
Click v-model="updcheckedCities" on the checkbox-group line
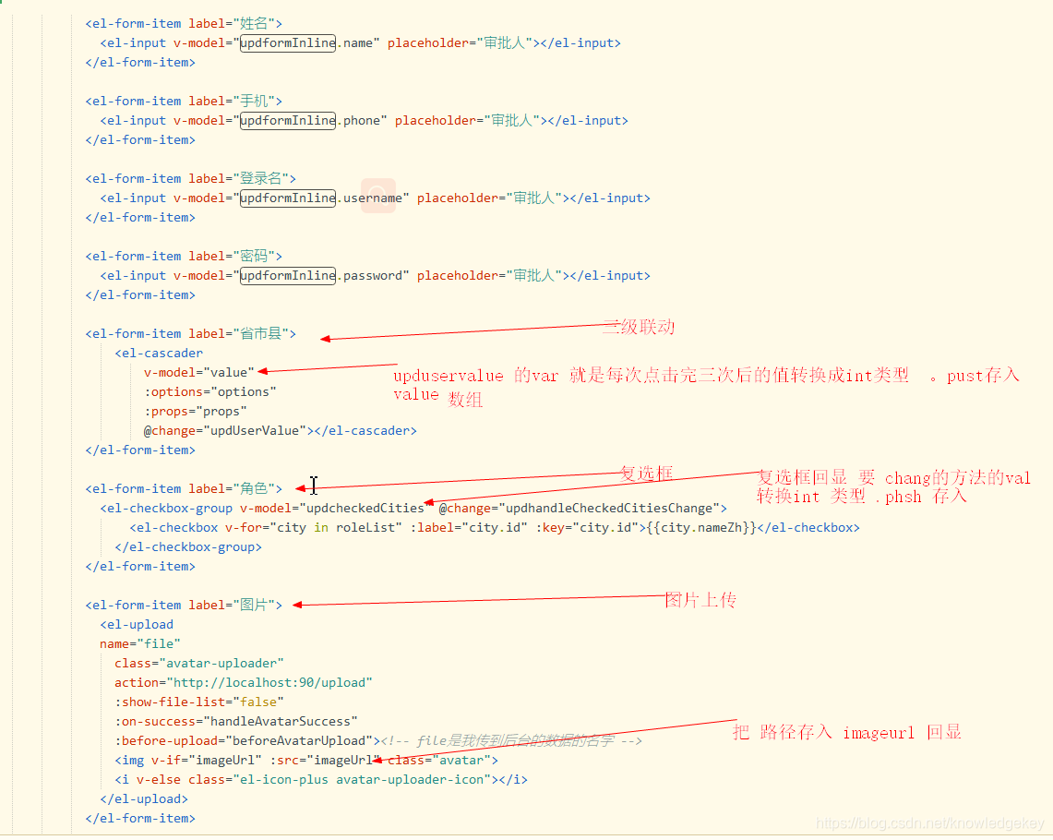pyautogui.click(x=336, y=509)
